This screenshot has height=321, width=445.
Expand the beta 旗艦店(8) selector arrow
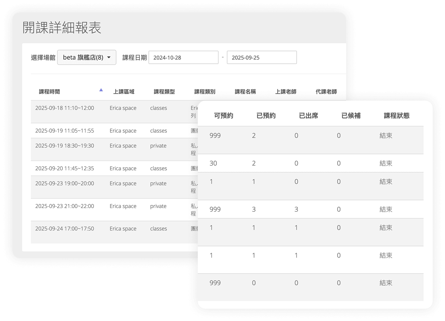pyautogui.click(x=109, y=57)
